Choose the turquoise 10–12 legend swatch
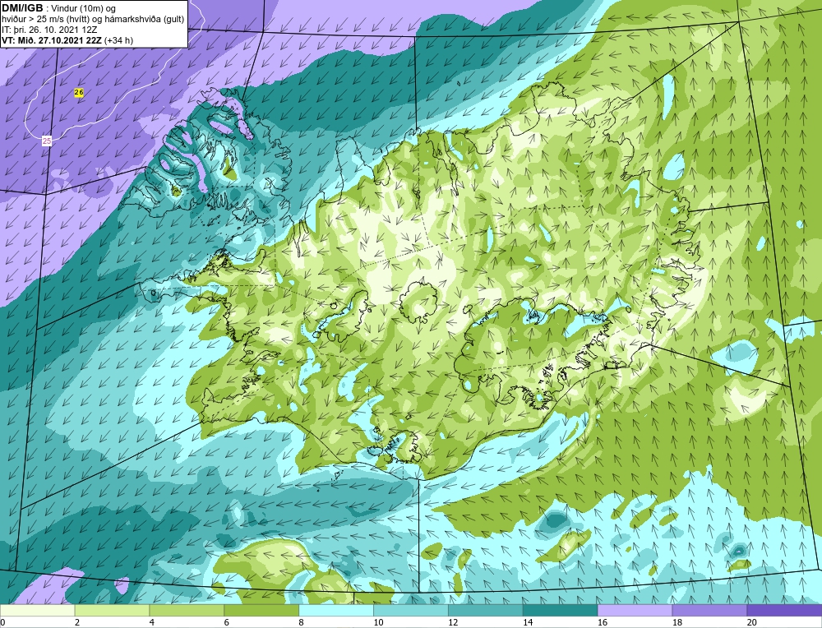The height and width of the screenshot is (628, 822). click(x=411, y=611)
